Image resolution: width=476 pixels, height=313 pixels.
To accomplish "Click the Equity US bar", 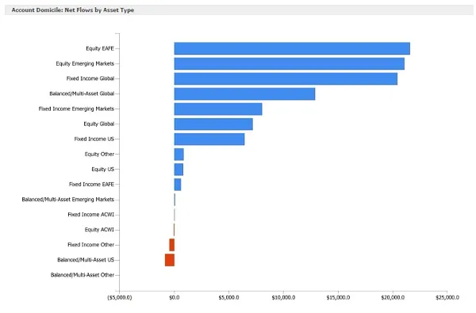I will (178, 170).
